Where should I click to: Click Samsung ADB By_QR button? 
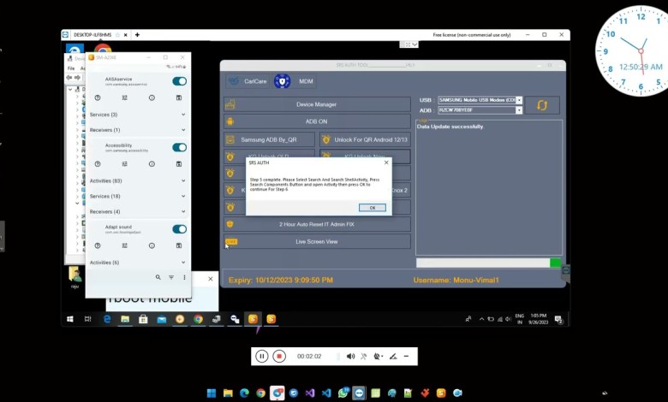[x=269, y=139]
